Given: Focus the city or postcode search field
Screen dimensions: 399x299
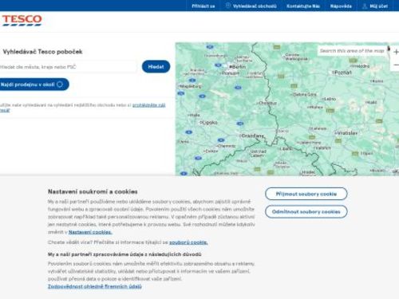Looking at the screenshot, I should coord(68,67).
